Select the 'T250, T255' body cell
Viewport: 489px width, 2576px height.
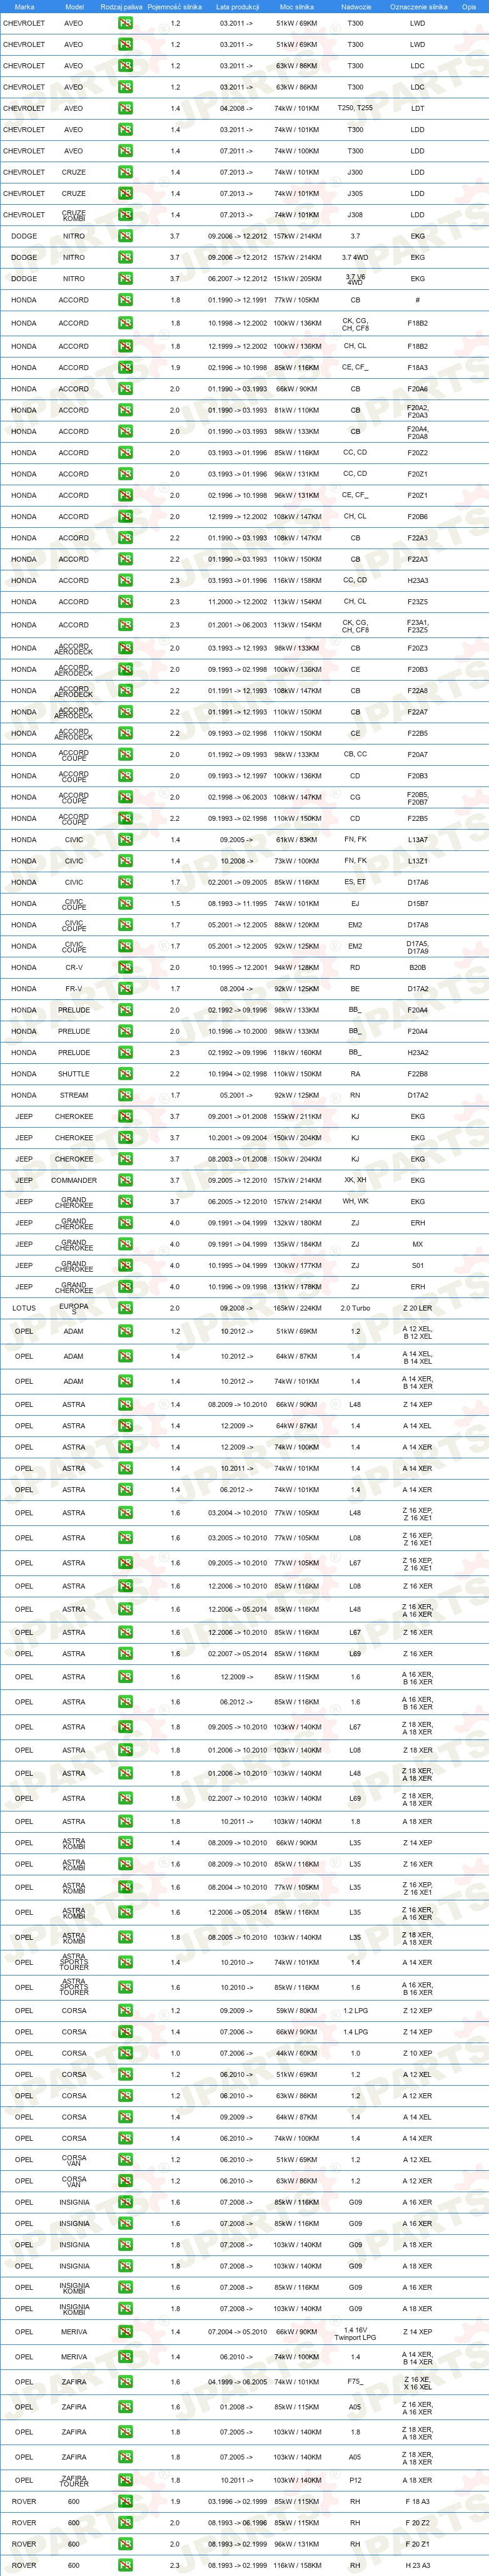(355, 108)
